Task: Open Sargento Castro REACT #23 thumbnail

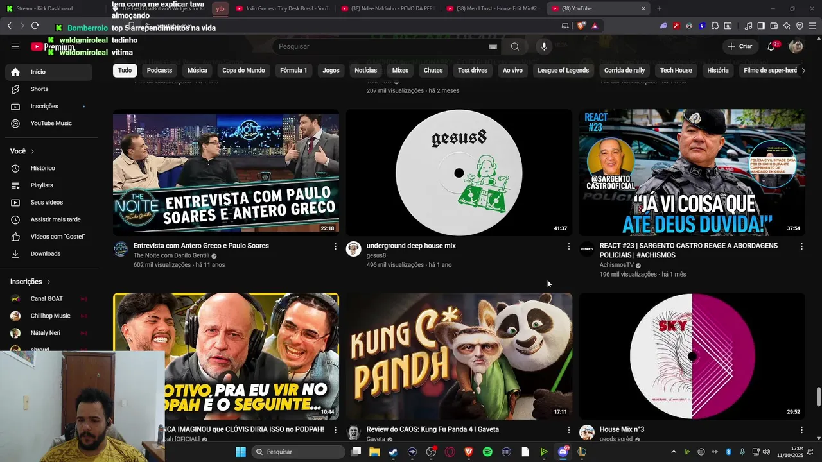Action: 692,173
